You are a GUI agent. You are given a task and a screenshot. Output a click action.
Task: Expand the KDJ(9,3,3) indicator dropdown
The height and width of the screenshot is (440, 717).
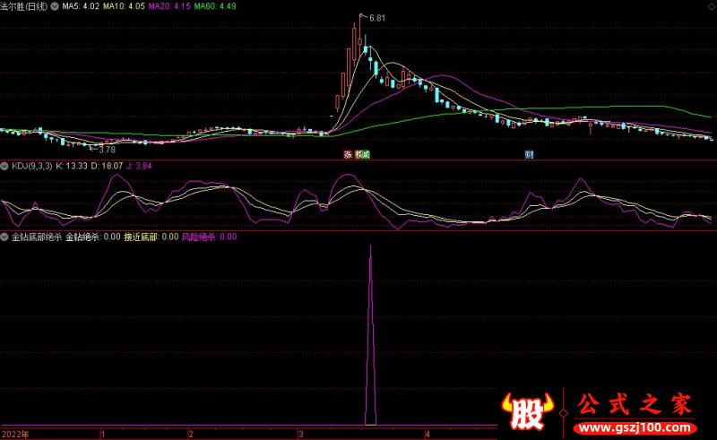(5, 166)
